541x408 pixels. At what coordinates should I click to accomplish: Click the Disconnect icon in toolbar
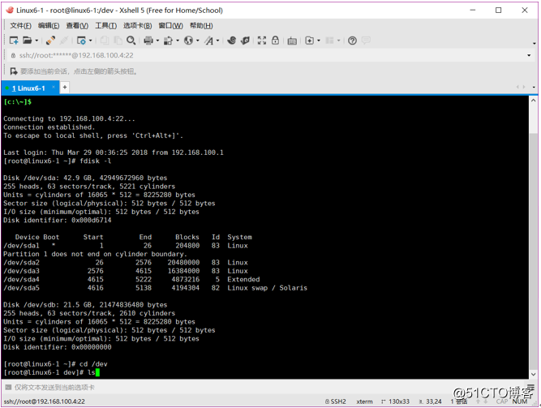[64, 41]
